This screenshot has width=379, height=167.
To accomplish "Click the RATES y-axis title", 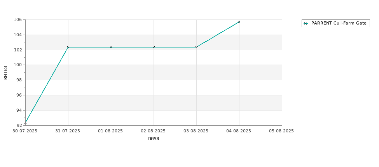I will click(5, 72).
